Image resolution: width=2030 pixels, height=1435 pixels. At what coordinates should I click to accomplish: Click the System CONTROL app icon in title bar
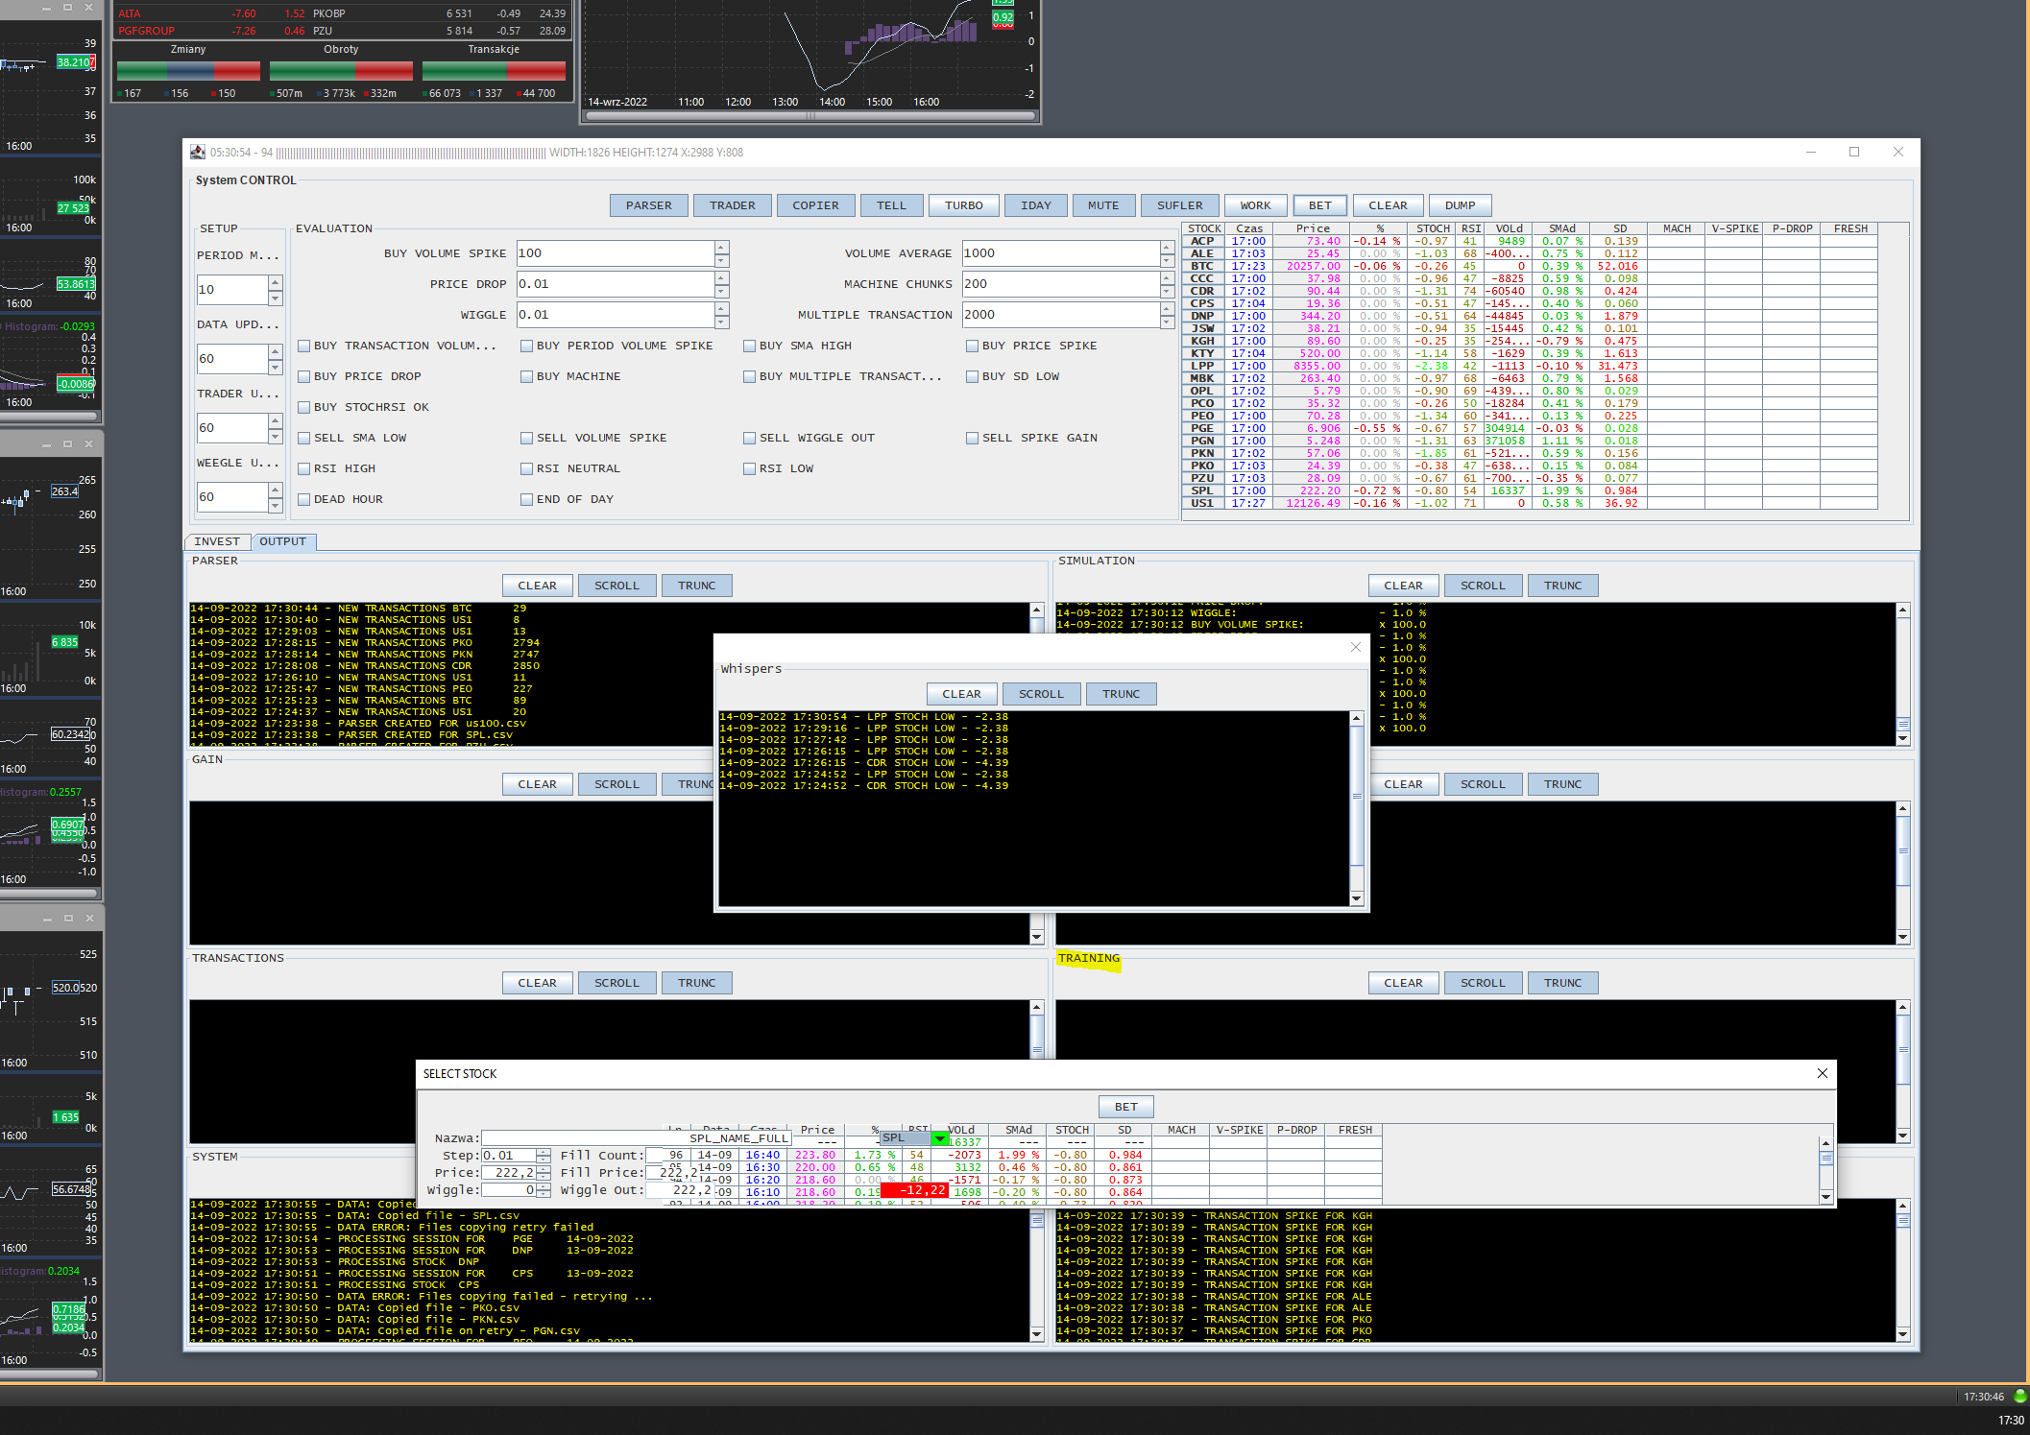198,152
